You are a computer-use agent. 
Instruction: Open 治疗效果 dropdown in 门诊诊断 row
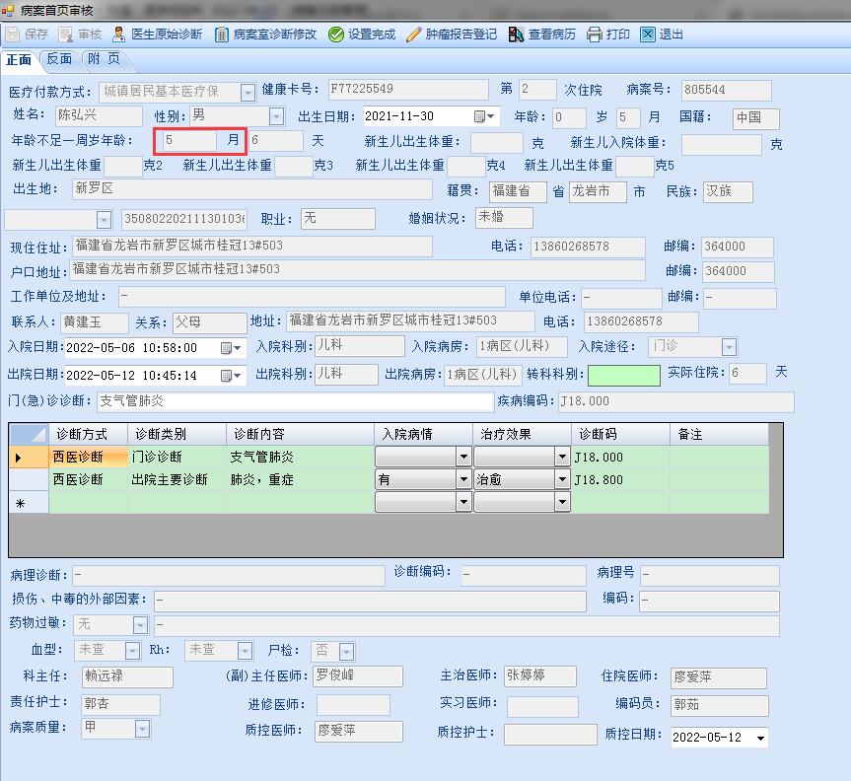coord(562,457)
